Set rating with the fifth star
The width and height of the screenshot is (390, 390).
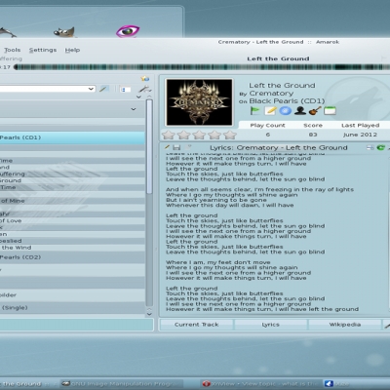click(230, 135)
